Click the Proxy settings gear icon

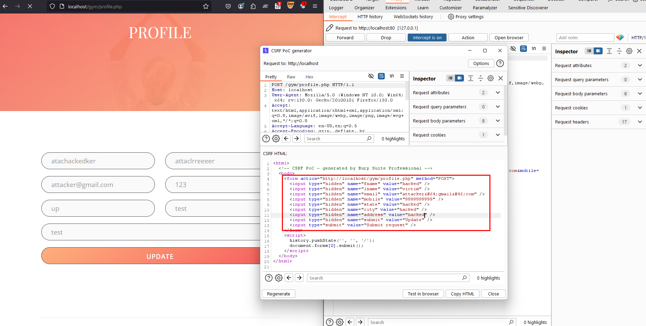coord(451,17)
